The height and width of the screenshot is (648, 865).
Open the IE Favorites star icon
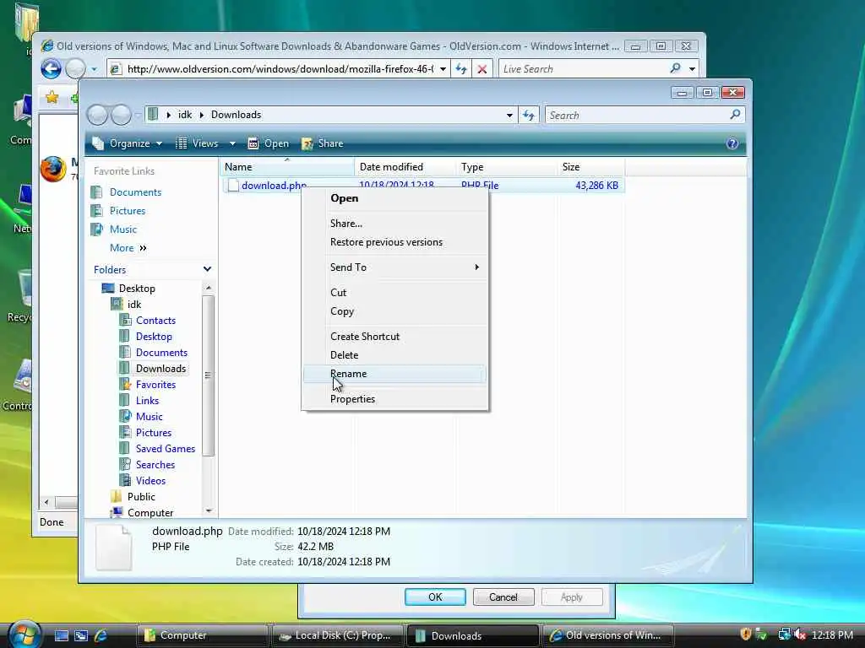tap(52, 98)
